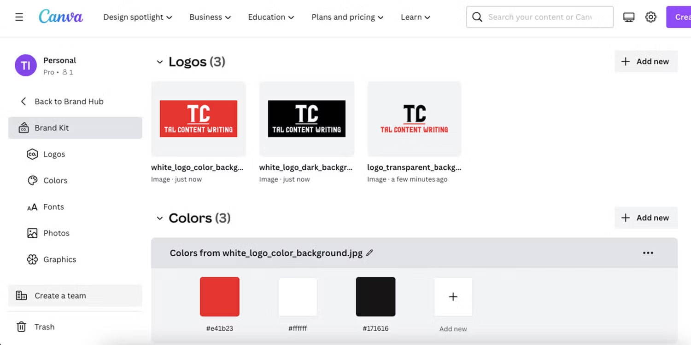
Task: Open the desktop app monitor icon
Action: point(629,17)
